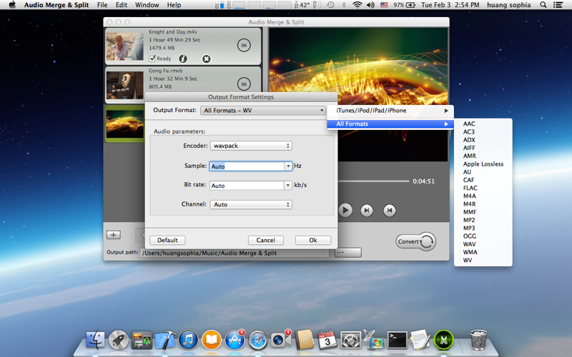
Task: Click the play button in the preview player
Action: coord(345,210)
